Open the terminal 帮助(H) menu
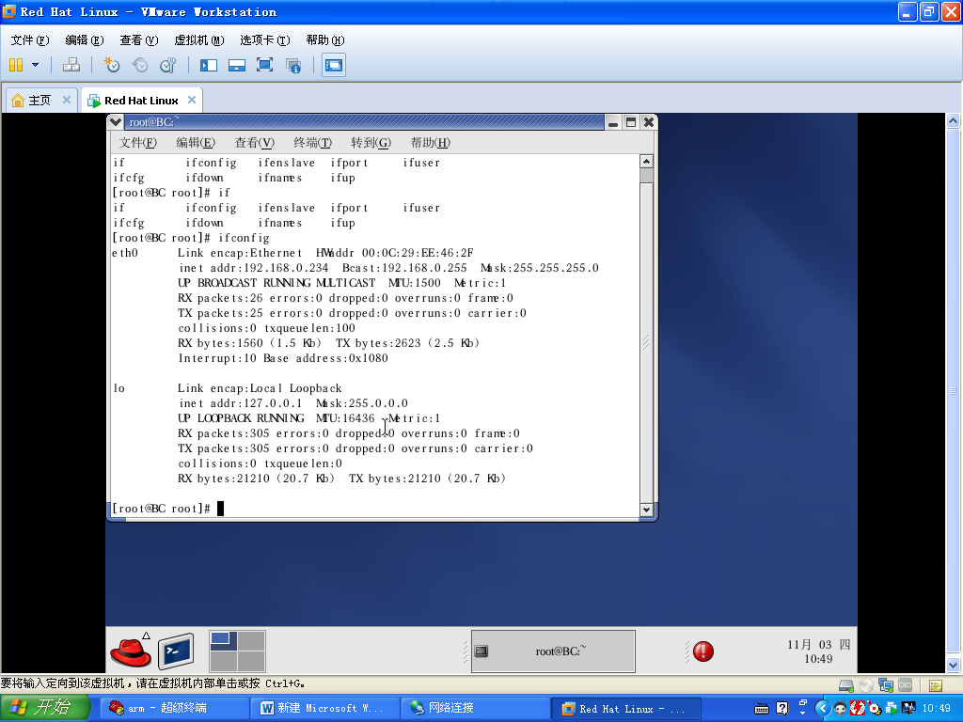Screen dimensions: 963x722 tap(430, 143)
